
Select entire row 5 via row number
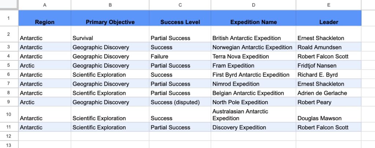9,66
